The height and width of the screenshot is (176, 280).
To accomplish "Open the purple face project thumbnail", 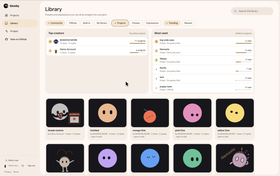I will pos(107,158).
